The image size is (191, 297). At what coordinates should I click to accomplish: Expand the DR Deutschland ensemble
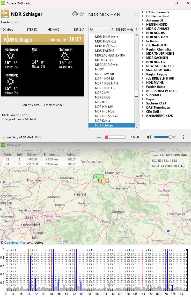[x=143, y=16]
